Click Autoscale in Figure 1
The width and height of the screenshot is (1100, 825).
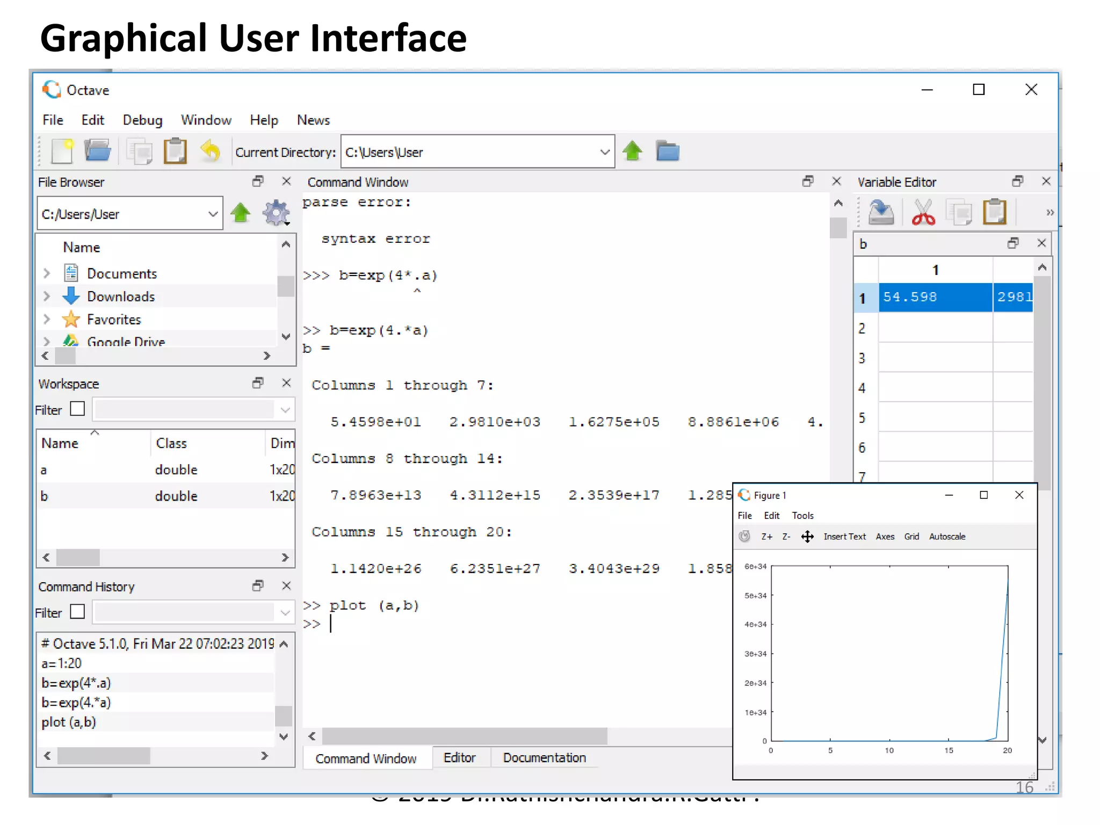(x=947, y=537)
